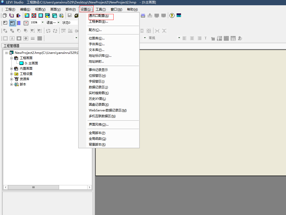Click the project tree scroll right arrow
286x215 pixels.
(89, 187)
